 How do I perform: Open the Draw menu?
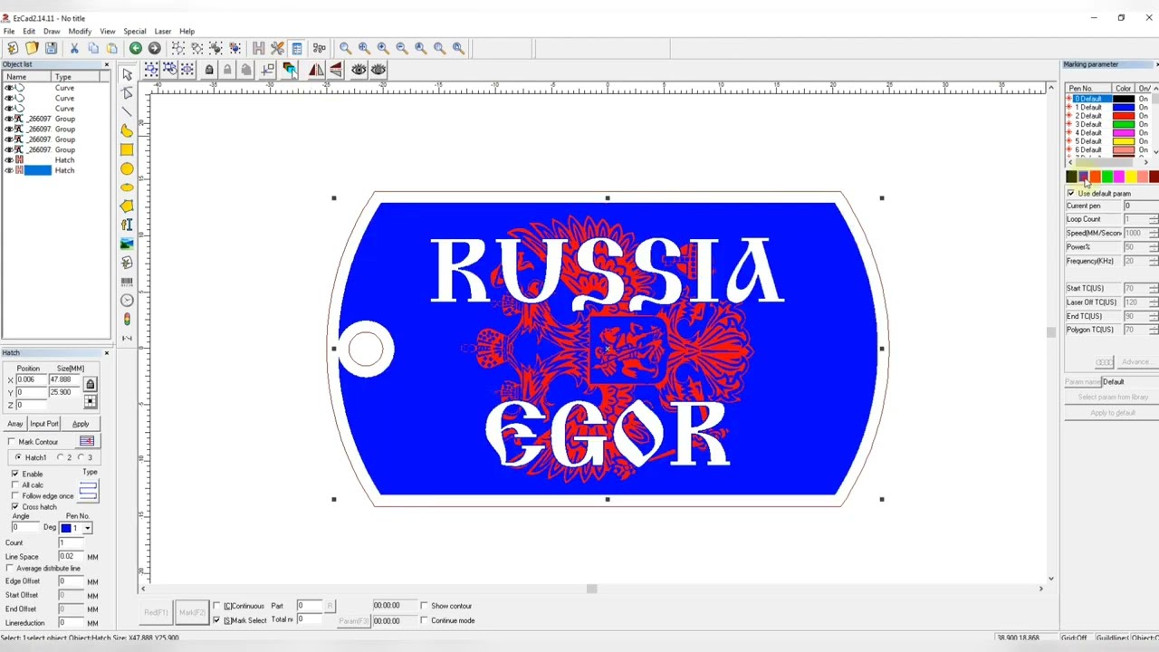(52, 31)
